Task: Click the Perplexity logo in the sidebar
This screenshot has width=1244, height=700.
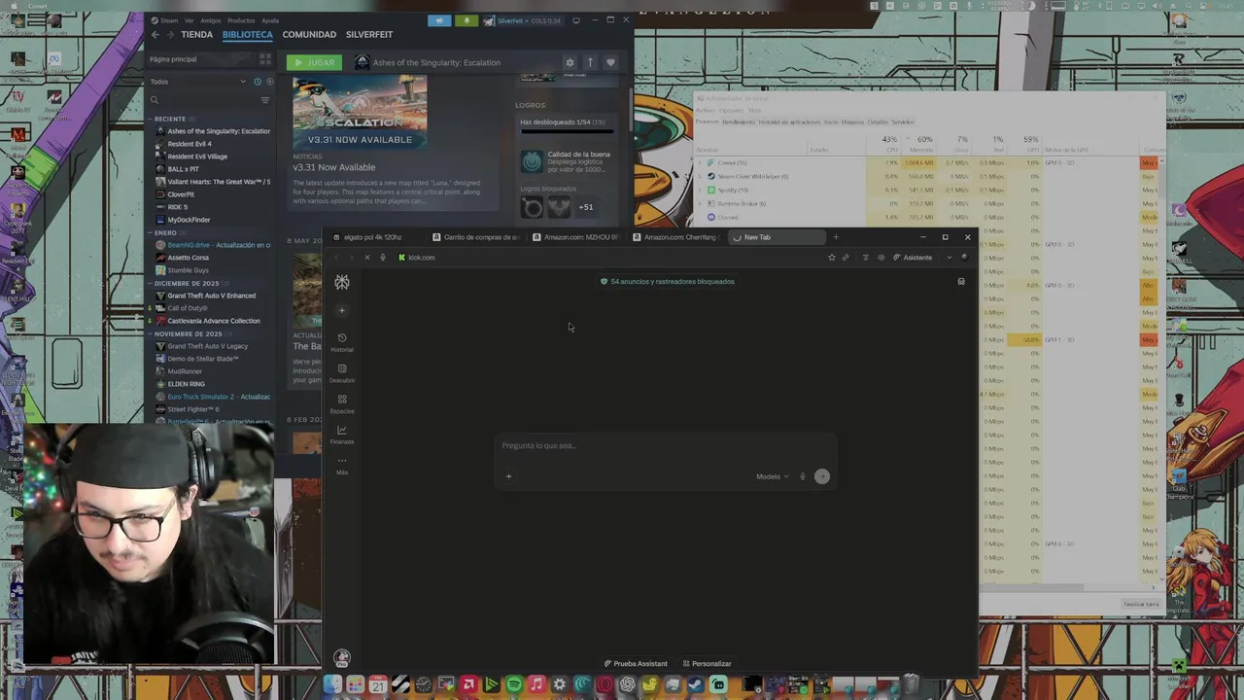Action: pyautogui.click(x=342, y=282)
